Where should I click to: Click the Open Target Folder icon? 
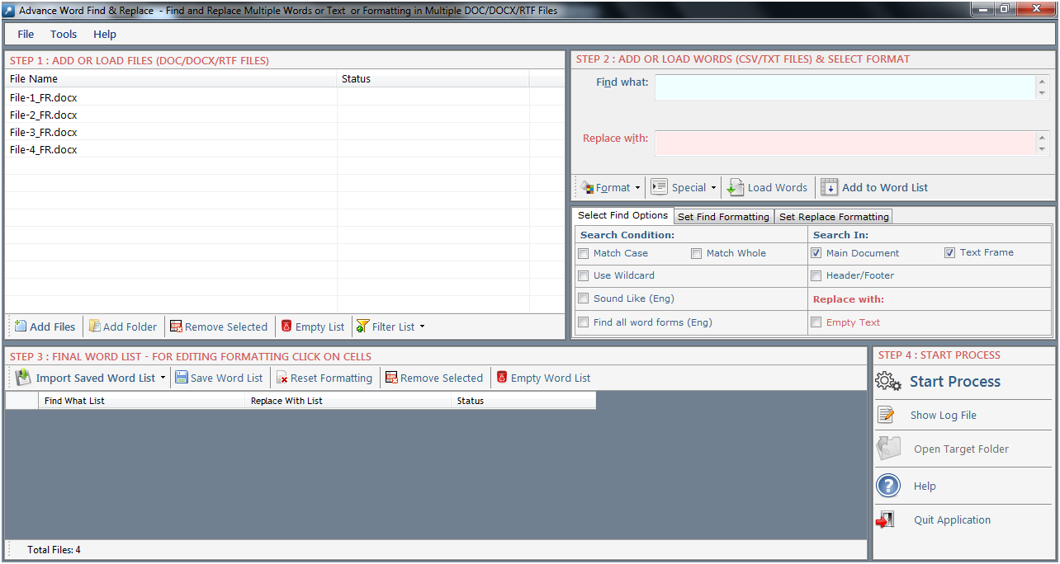[888, 449]
